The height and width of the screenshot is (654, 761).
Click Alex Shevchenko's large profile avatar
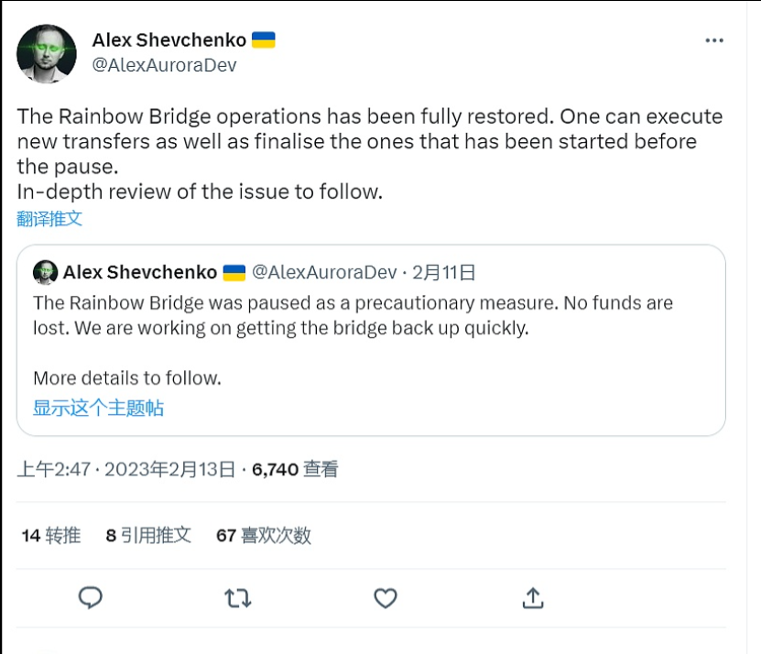[46, 55]
